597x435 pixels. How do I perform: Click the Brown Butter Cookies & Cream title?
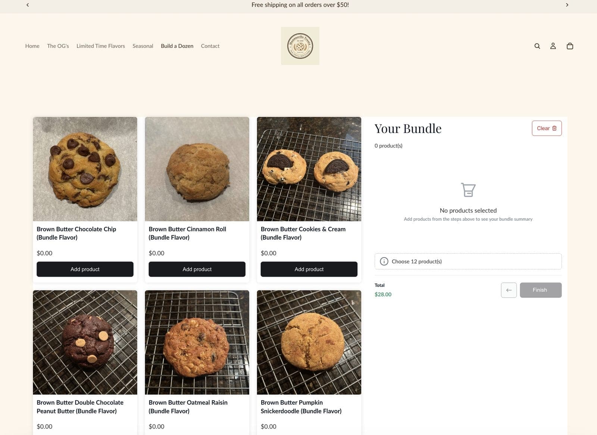point(303,233)
